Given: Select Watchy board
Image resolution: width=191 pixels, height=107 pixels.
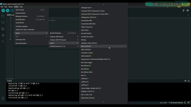Looking at the screenshot, I should [x=104, y=40].
